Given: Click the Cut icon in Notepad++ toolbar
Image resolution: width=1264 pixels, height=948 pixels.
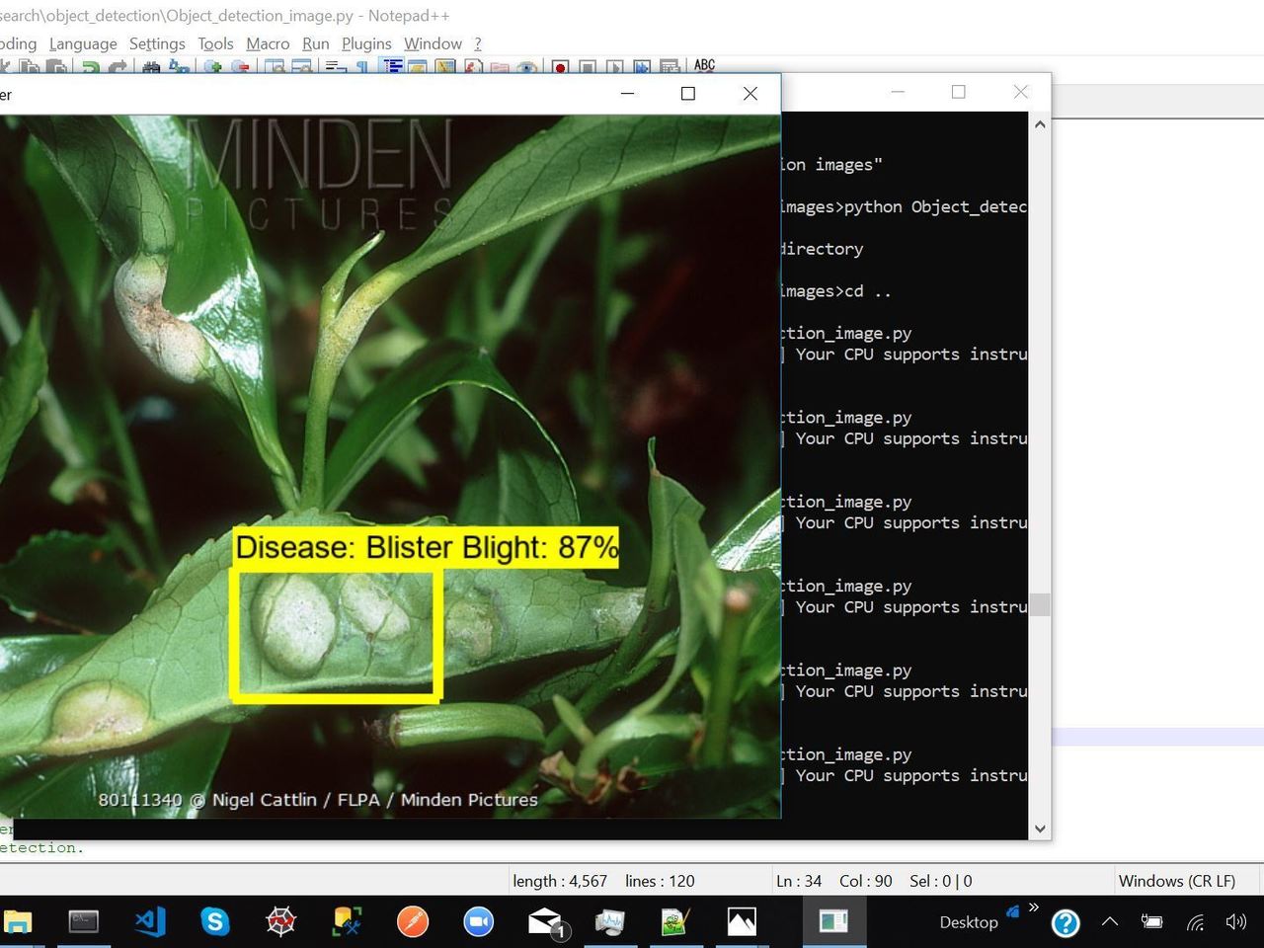Looking at the screenshot, I should pyautogui.click(x=4, y=67).
